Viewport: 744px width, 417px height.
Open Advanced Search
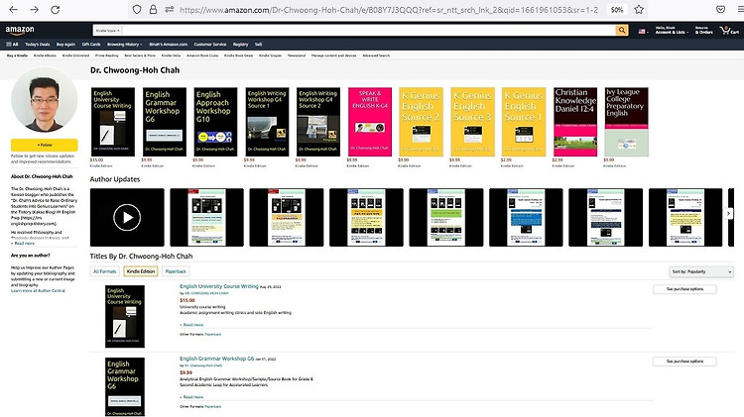(376, 55)
